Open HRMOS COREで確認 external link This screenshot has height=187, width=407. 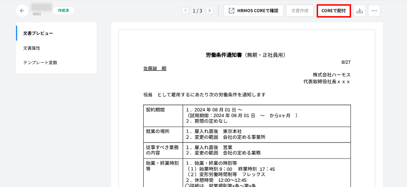(253, 11)
